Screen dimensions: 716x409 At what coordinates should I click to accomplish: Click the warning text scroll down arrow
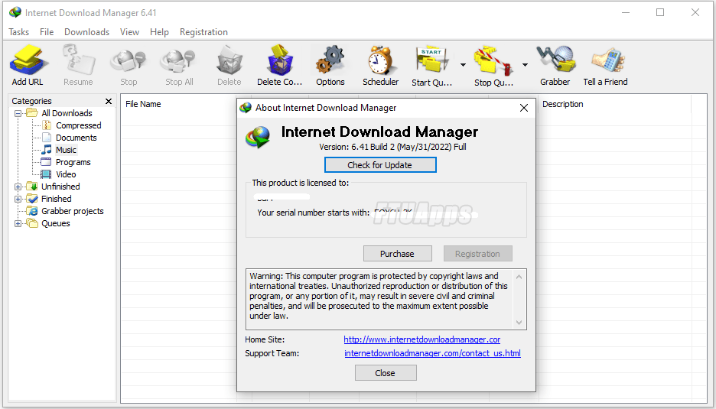point(519,323)
